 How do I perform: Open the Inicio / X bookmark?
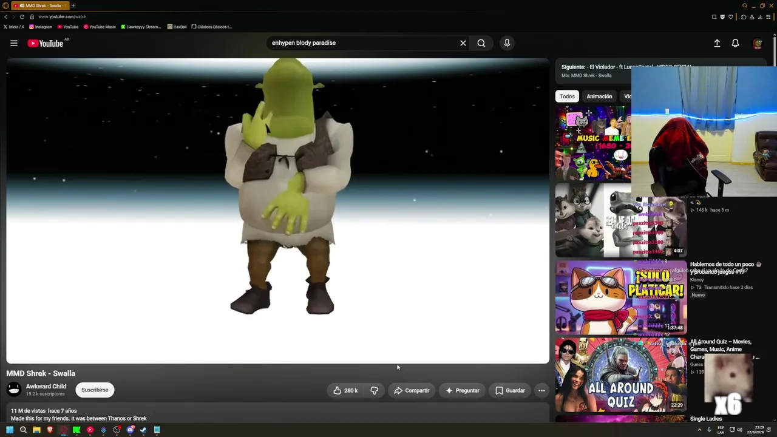point(13,27)
